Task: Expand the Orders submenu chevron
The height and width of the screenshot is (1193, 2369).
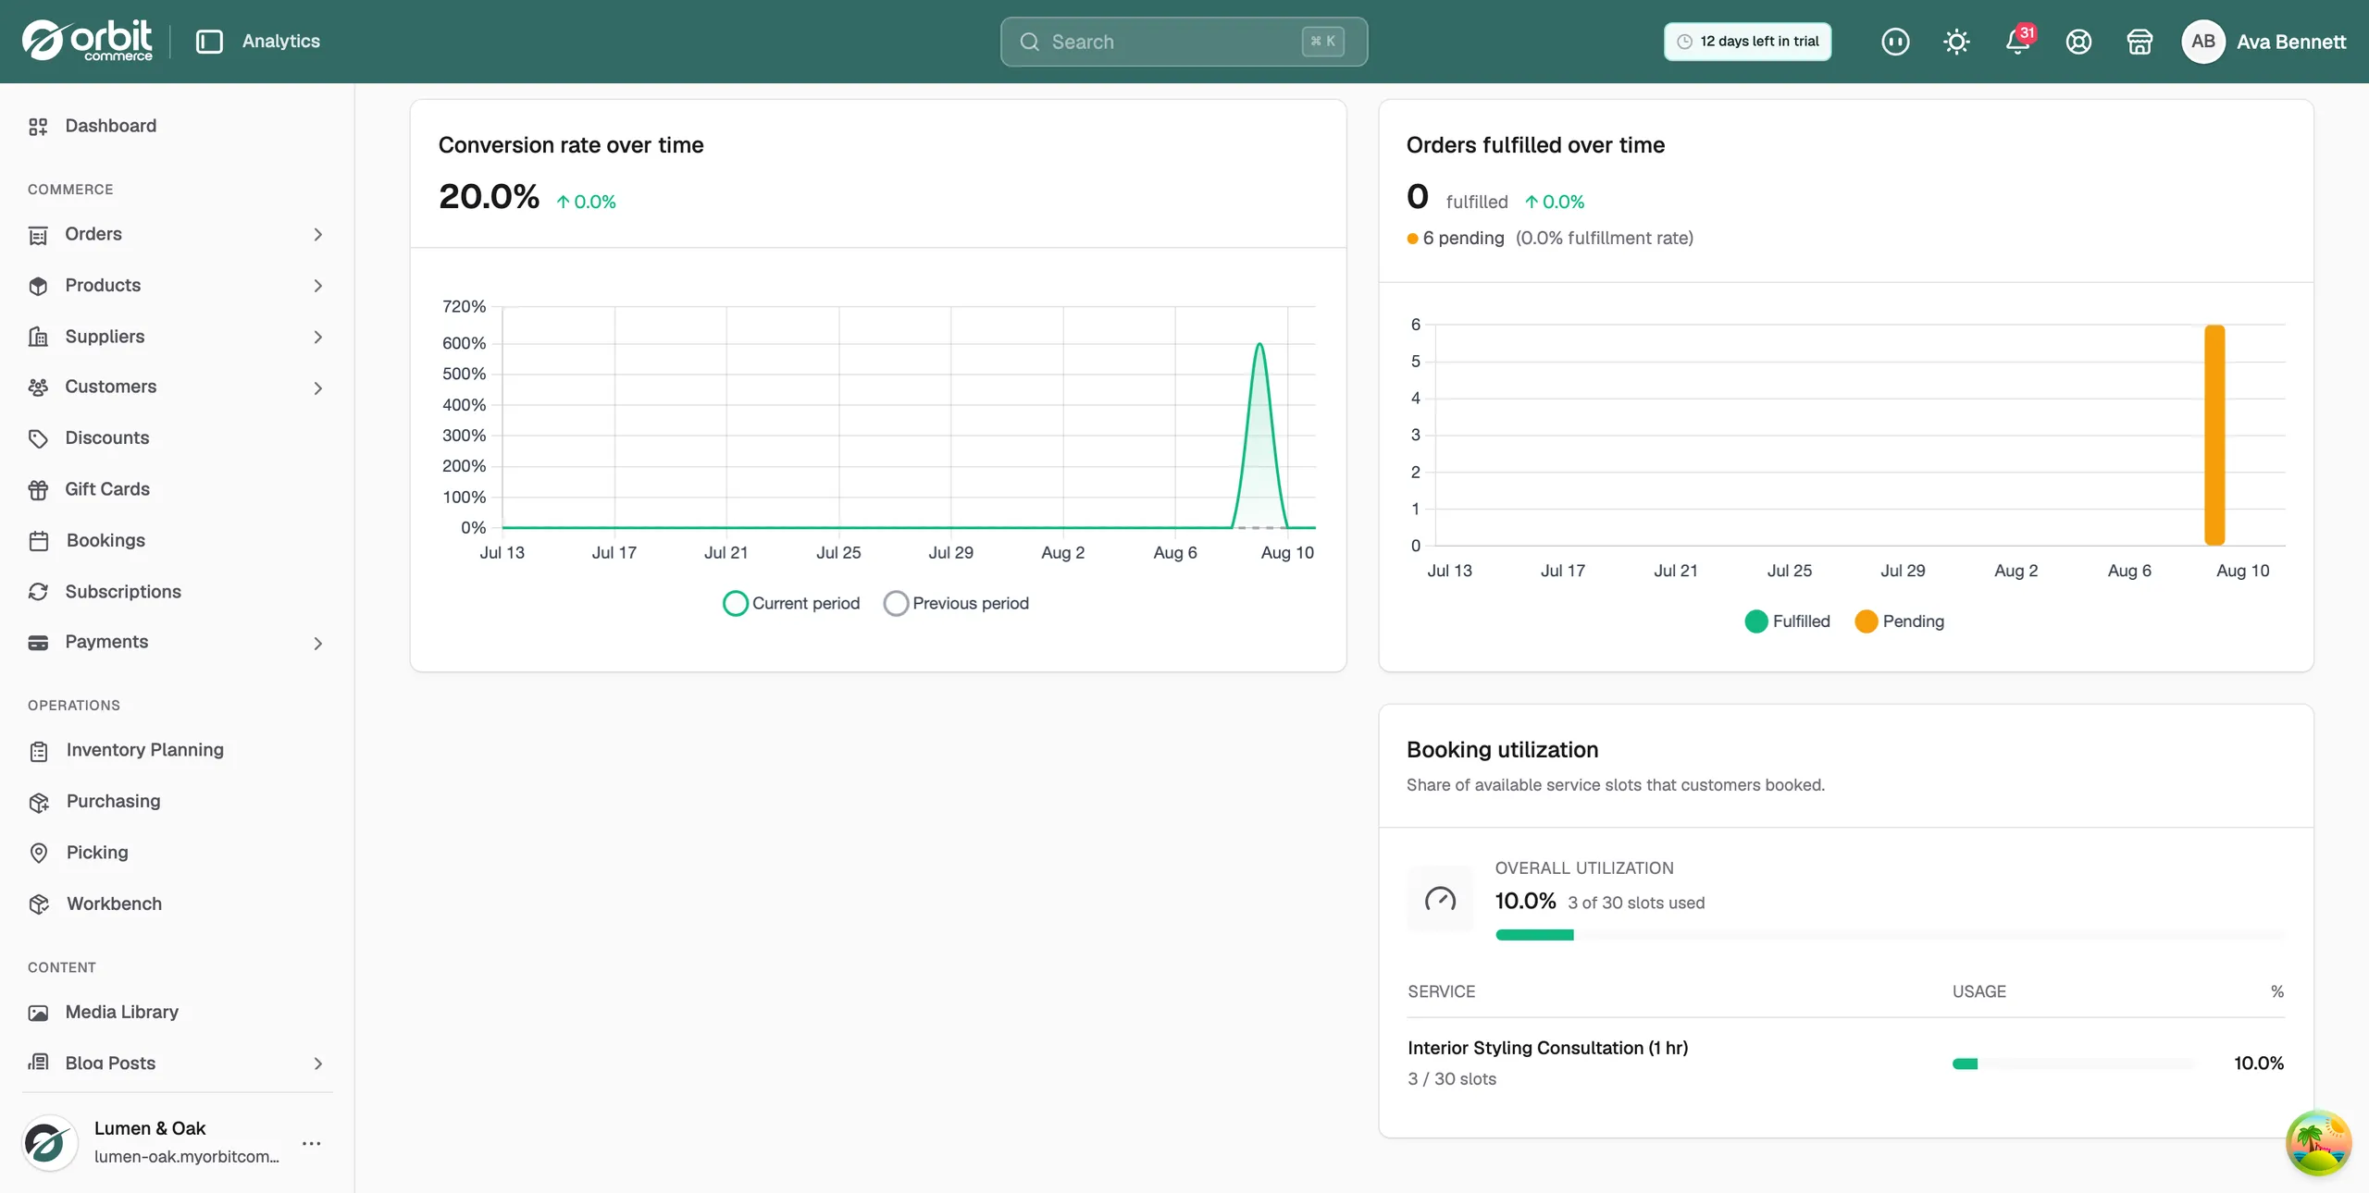Action: 317,235
